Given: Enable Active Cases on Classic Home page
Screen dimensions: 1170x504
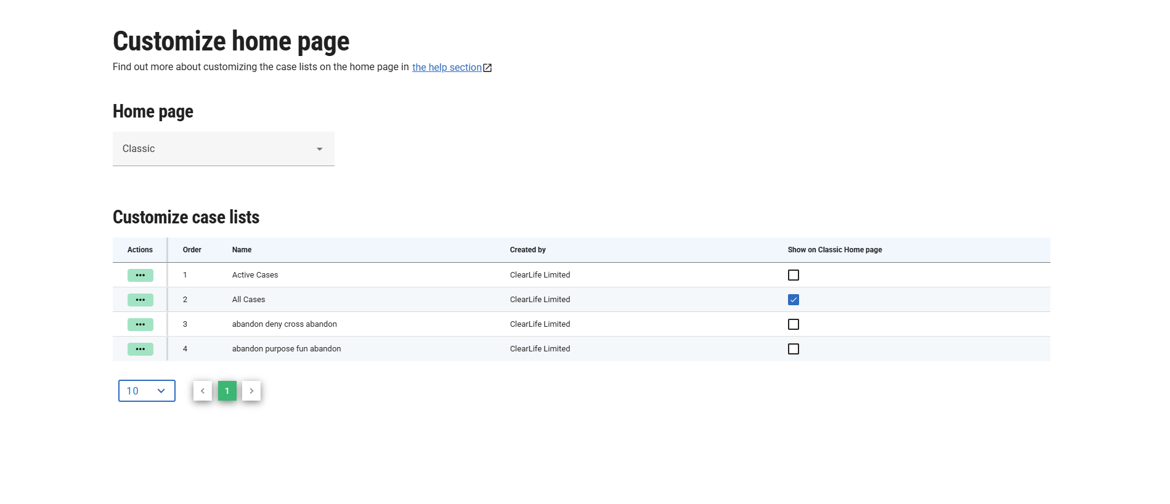Looking at the screenshot, I should [x=793, y=275].
